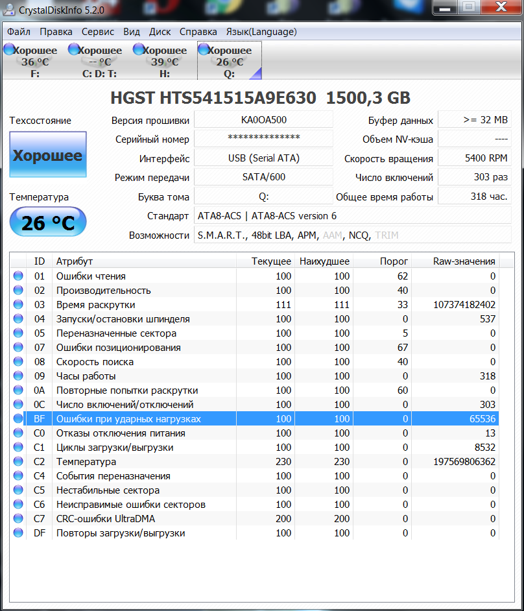524x611 pixels.
Task: Click the CRC-ошибки UltraDMA attribute name
Action: tap(106, 519)
